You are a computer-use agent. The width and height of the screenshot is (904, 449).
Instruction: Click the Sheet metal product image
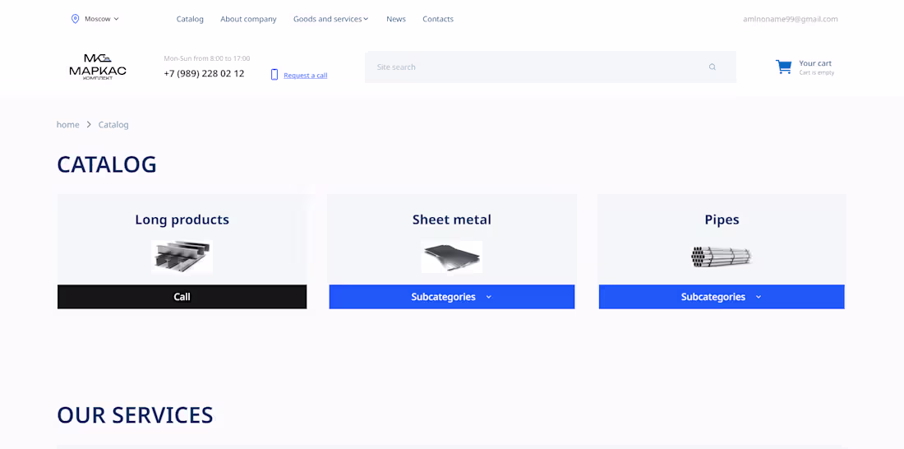[x=452, y=257]
